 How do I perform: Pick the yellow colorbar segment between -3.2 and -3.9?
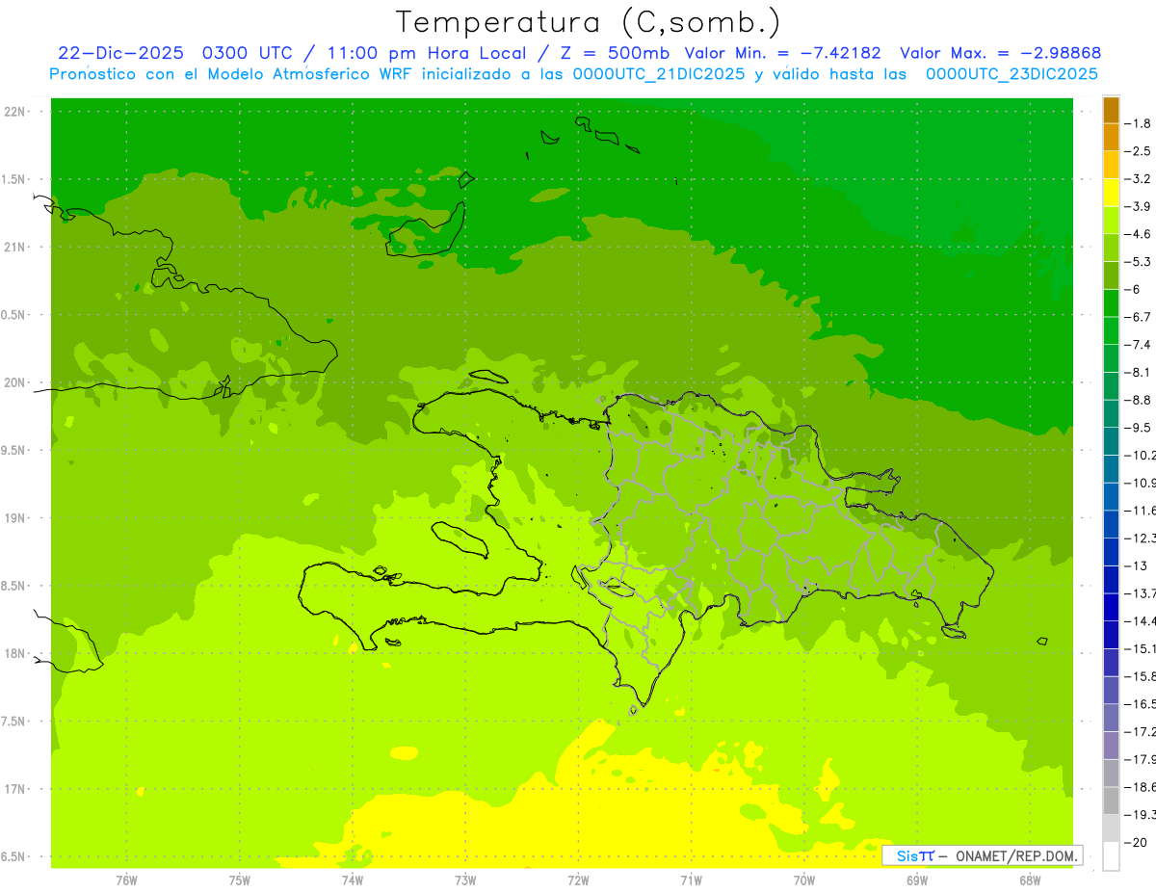click(x=1111, y=193)
